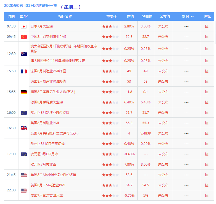Open 澳大利亚至9月1日澳洲联储利率决定 link

pos(58,61)
